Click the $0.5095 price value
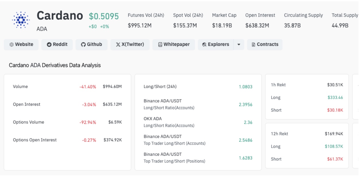The height and width of the screenshot is (179, 359). [x=104, y=16]
